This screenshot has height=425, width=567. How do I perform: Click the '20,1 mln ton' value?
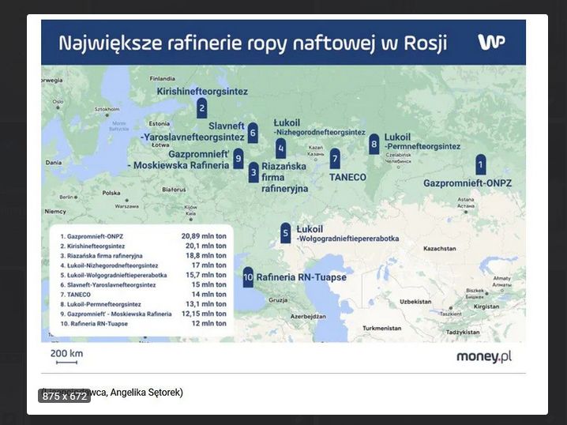[206, 246]
